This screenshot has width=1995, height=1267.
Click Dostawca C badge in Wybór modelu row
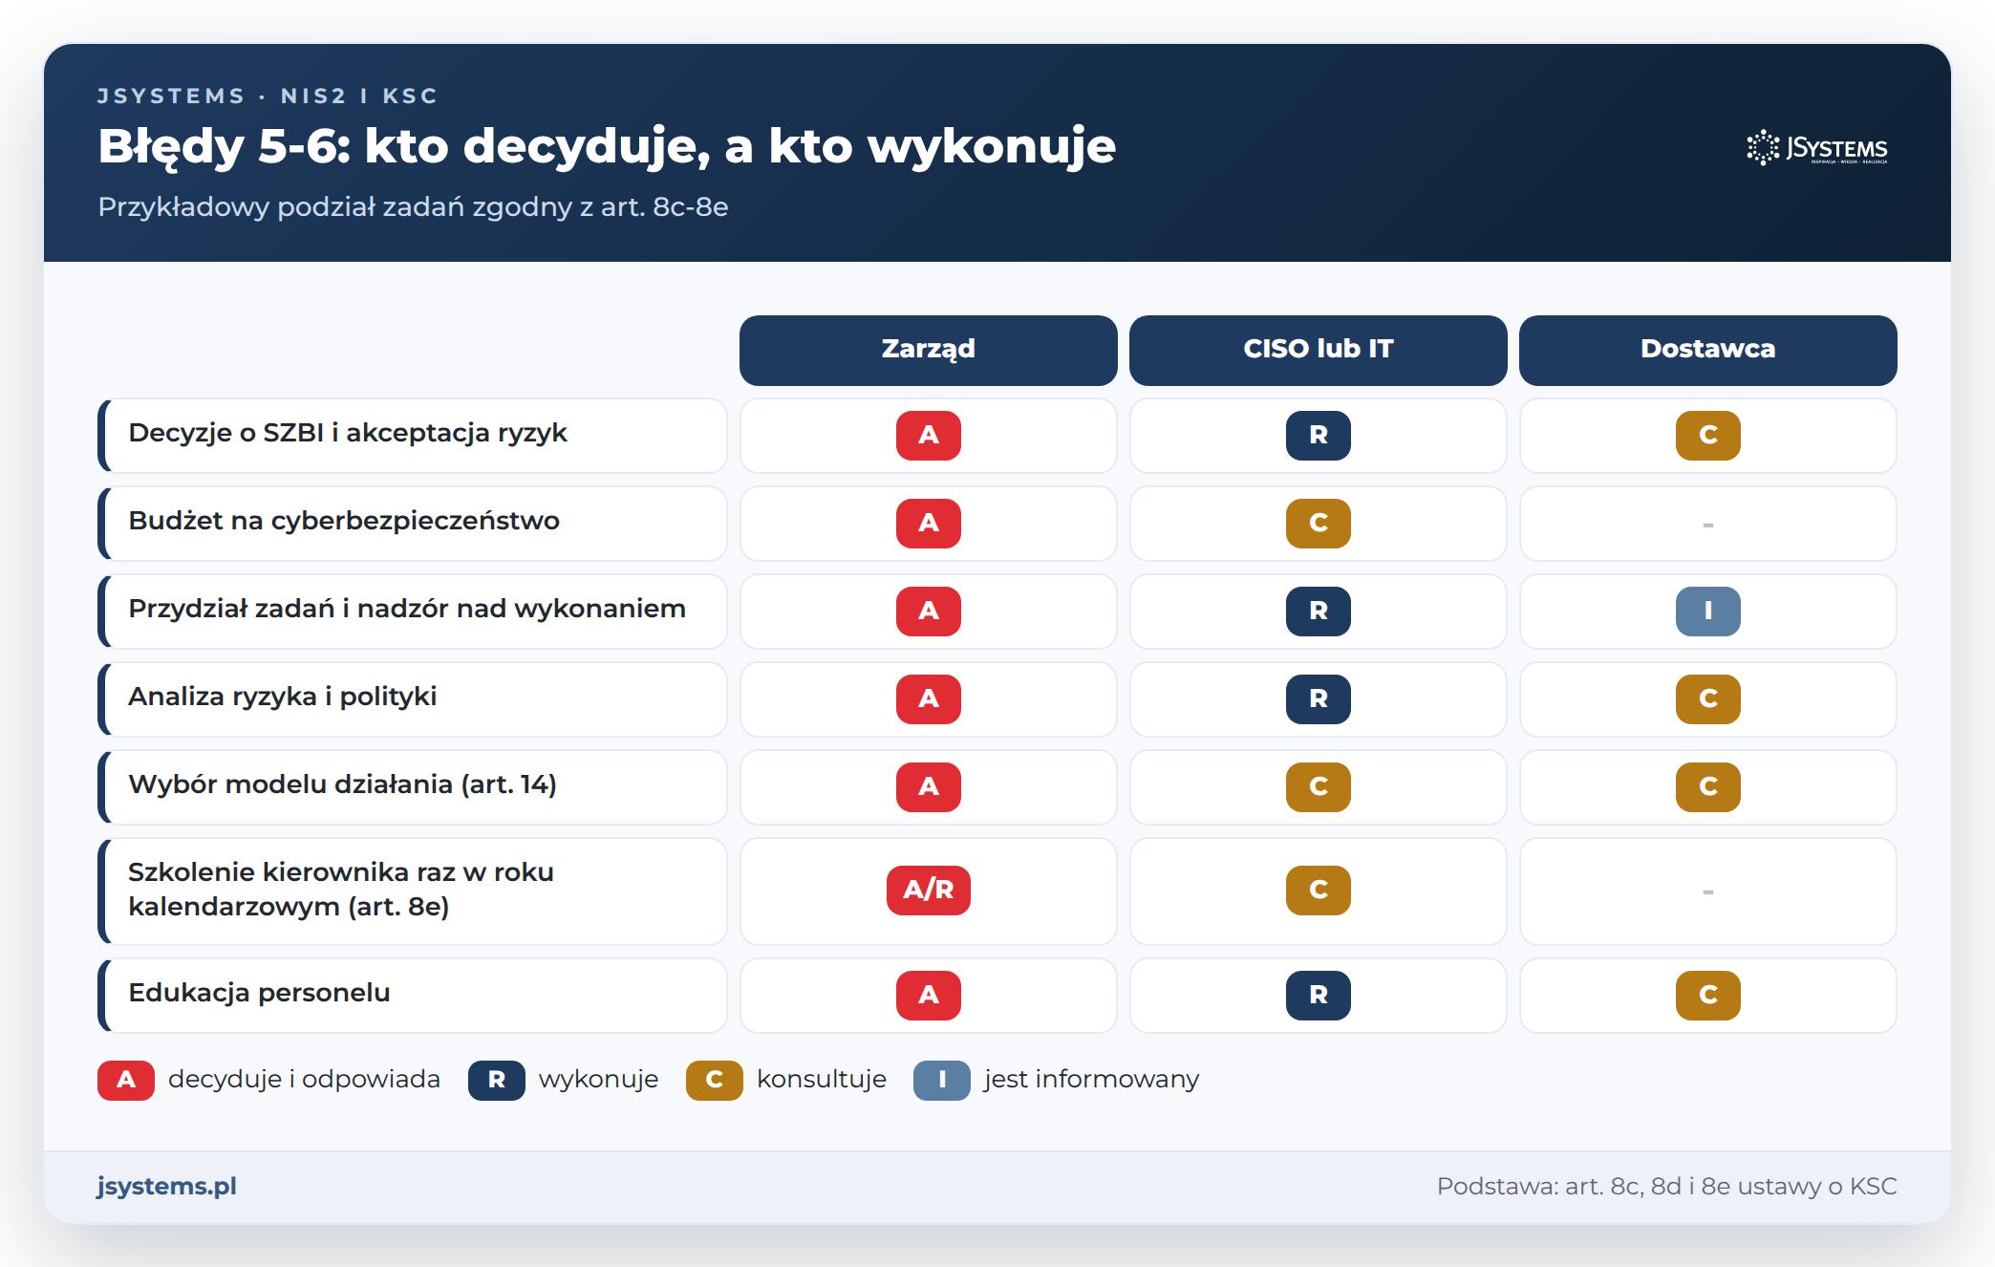1707,787
